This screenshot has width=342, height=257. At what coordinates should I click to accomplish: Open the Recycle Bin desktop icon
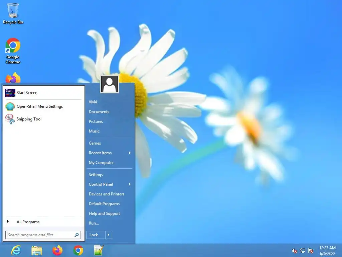click(13, 13)
